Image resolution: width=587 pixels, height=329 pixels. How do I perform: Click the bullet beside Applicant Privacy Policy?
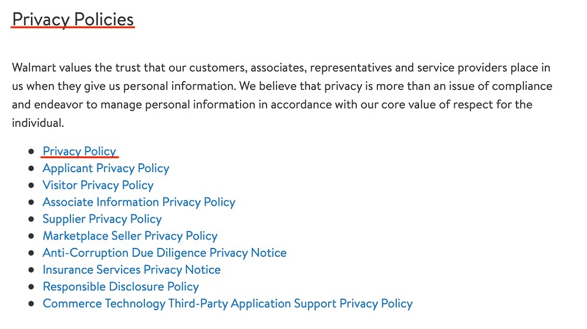[32, 168]
